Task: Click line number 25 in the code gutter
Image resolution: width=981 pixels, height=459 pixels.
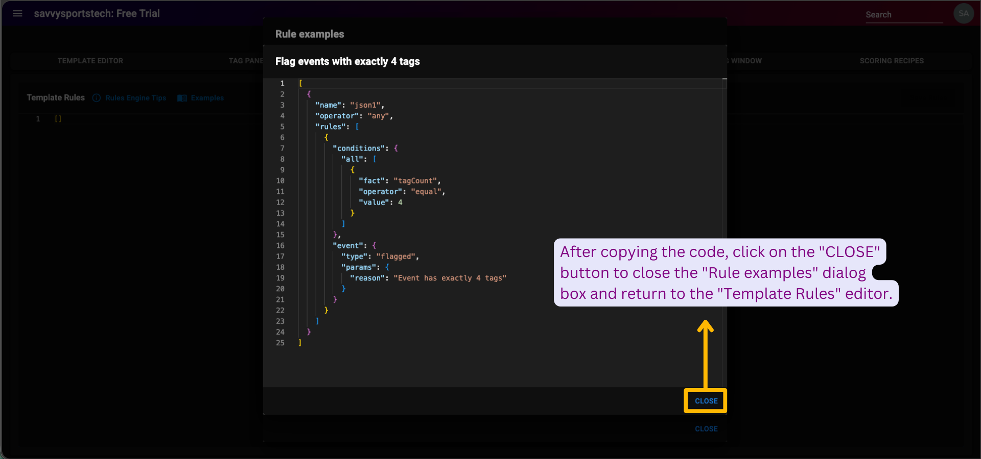Action: click(280, 343)
